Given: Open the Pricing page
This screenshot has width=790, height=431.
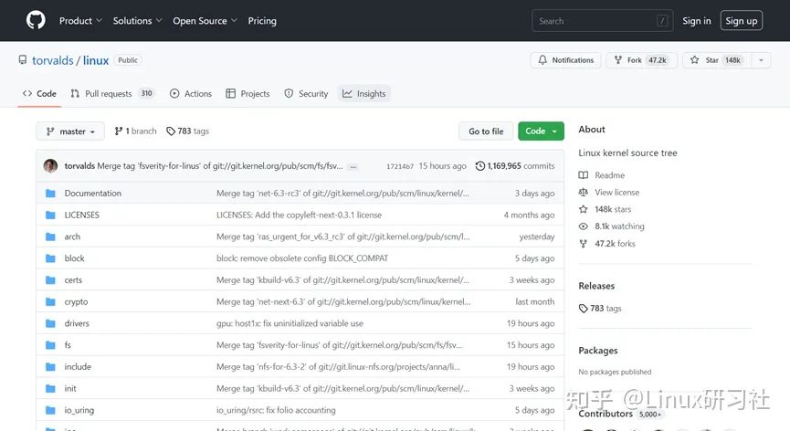Looking at the screenshot, I should click(262, 21).
